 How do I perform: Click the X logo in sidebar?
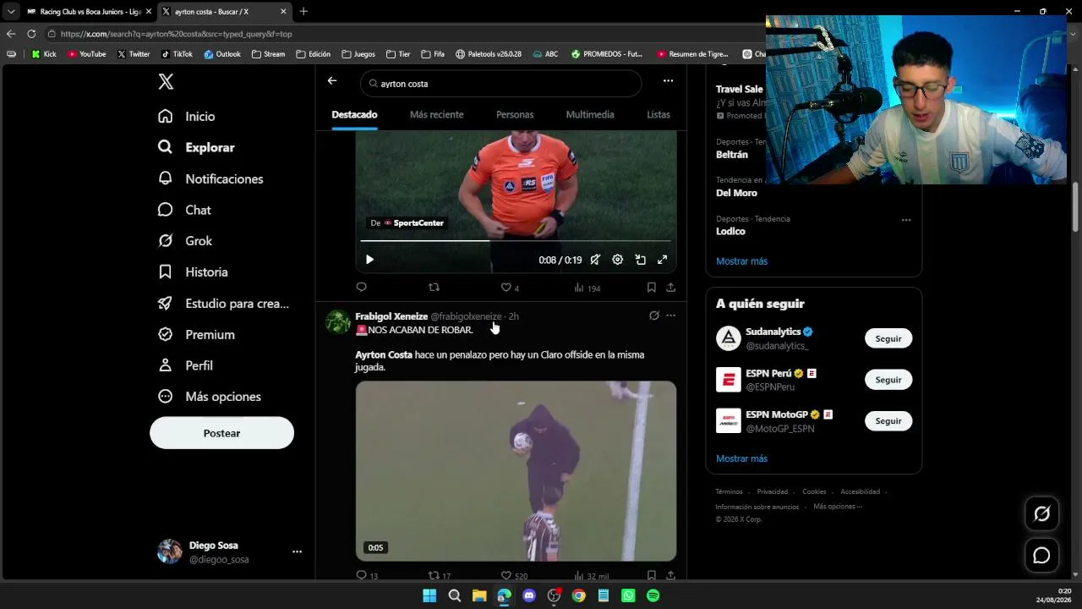(x=166, y=81)
